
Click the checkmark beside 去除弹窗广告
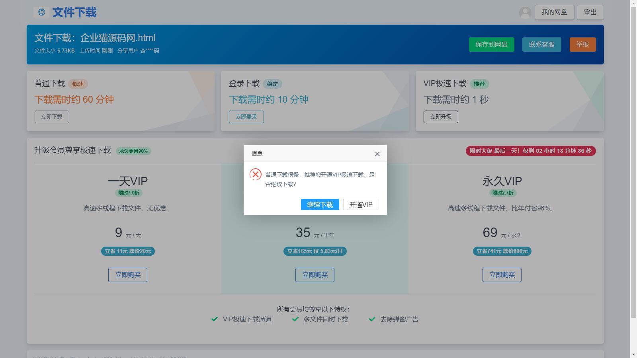tap(373, 319)
